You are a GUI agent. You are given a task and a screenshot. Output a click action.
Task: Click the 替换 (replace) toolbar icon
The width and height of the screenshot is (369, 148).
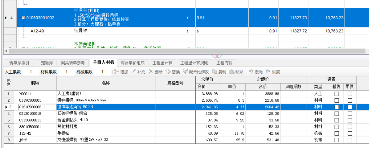[168, 72]
